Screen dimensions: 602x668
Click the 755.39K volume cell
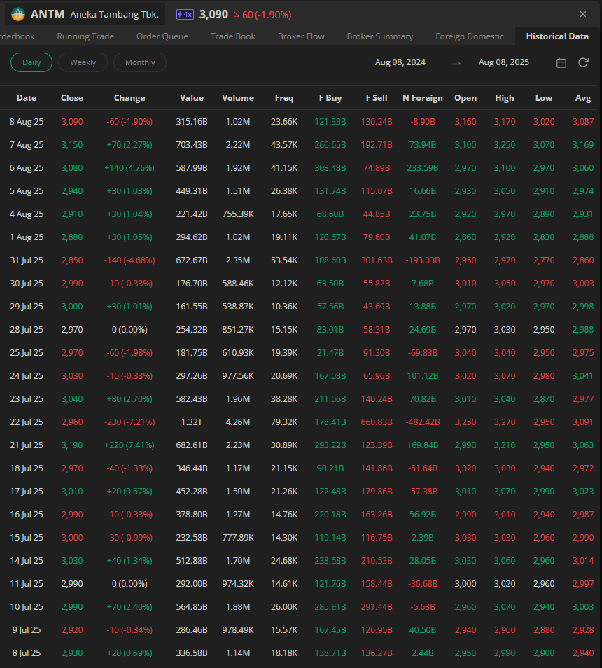(238, 214)
